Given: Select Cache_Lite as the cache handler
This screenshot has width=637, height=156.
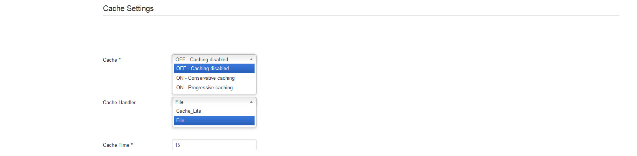Looking at the screenshot, I should tap(214, 111).
